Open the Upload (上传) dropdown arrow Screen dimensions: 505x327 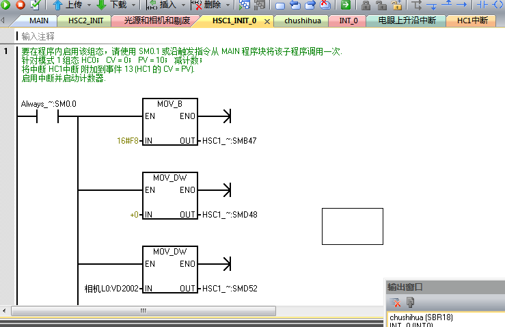point(89,5)
